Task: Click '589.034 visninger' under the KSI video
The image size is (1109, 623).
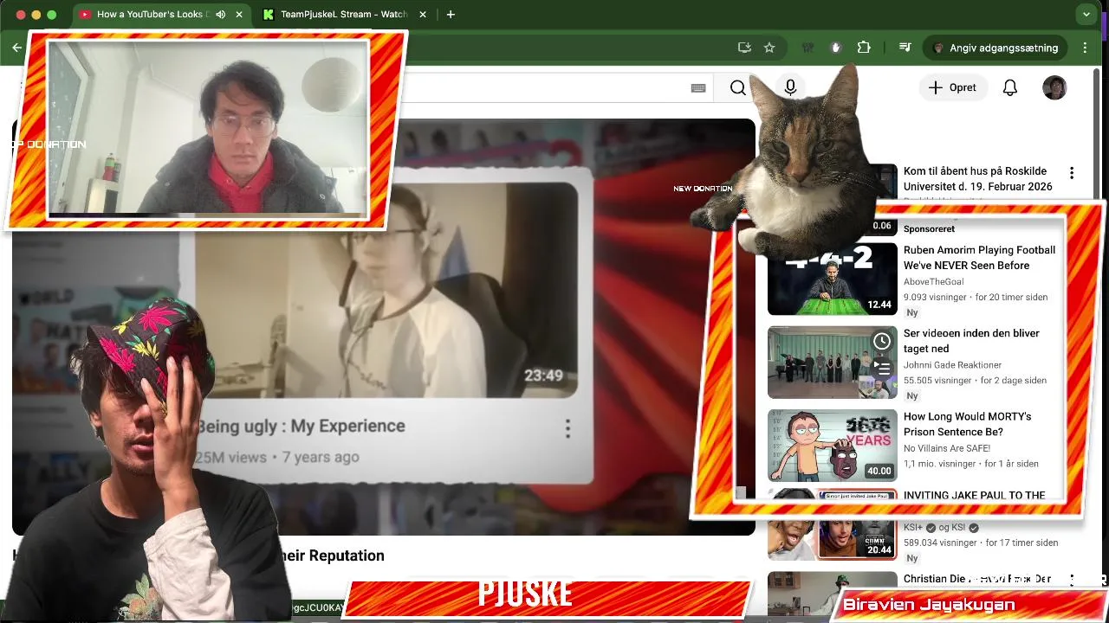Action: coord(941,543)
